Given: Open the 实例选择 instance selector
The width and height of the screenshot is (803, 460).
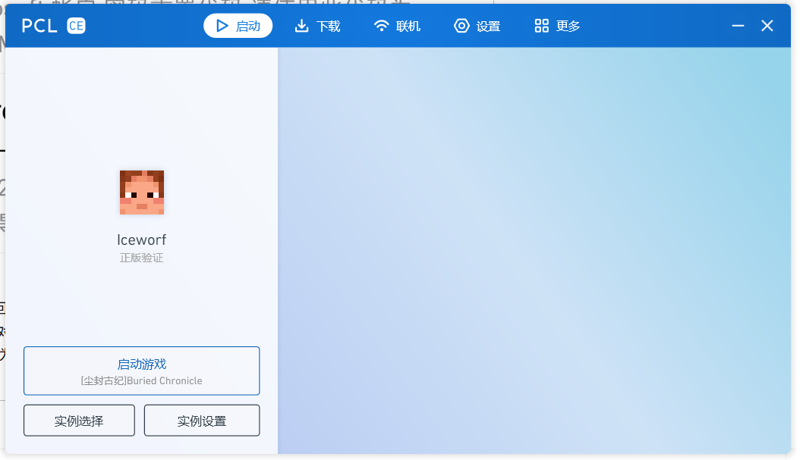Looking at the screenshot, I should [x=79, y=420].
